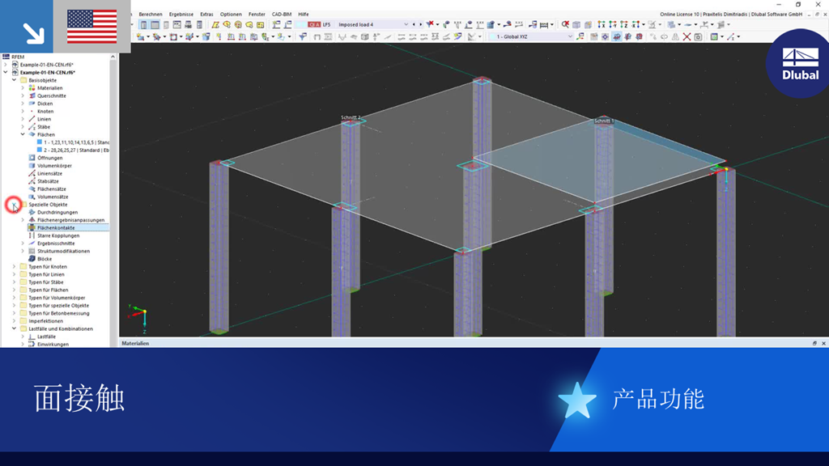Viewport: 829px width, 466px height.
Task: Click the Lastfälle tree item
Action: pos(46,337)
